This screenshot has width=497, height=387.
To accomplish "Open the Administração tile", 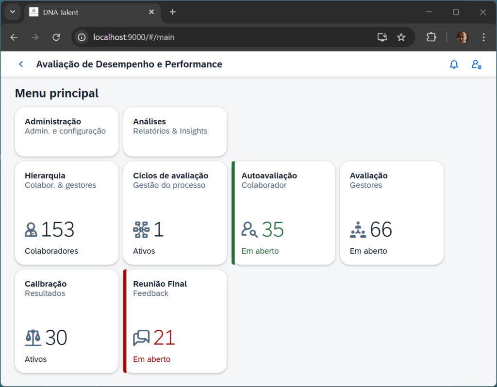I will tap(66, 132).
